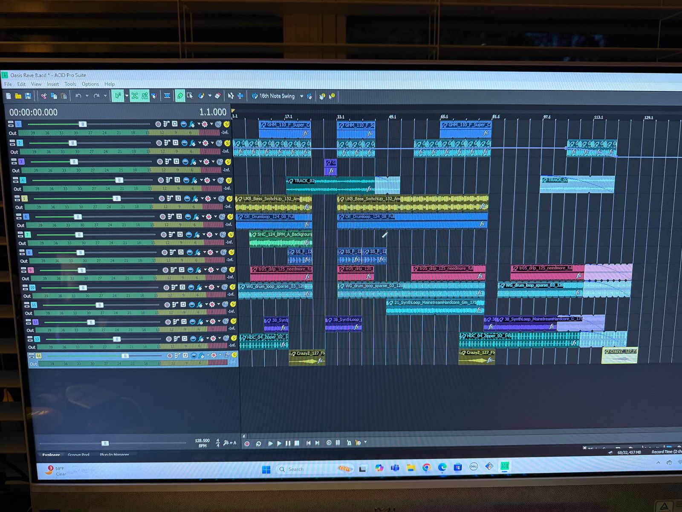The image size is (682, 512).
Task: Toggle solo on track 1
Action: click(x=226, y=124)
